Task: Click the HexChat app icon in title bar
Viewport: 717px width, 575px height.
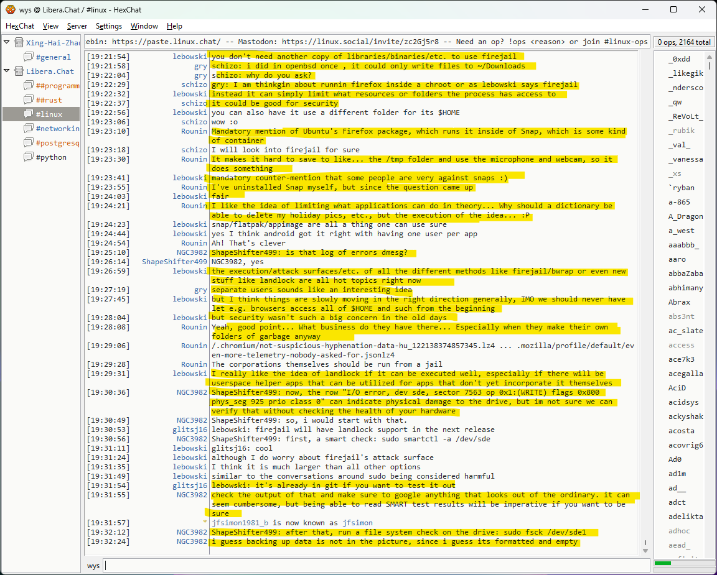Action: point(10,9)
